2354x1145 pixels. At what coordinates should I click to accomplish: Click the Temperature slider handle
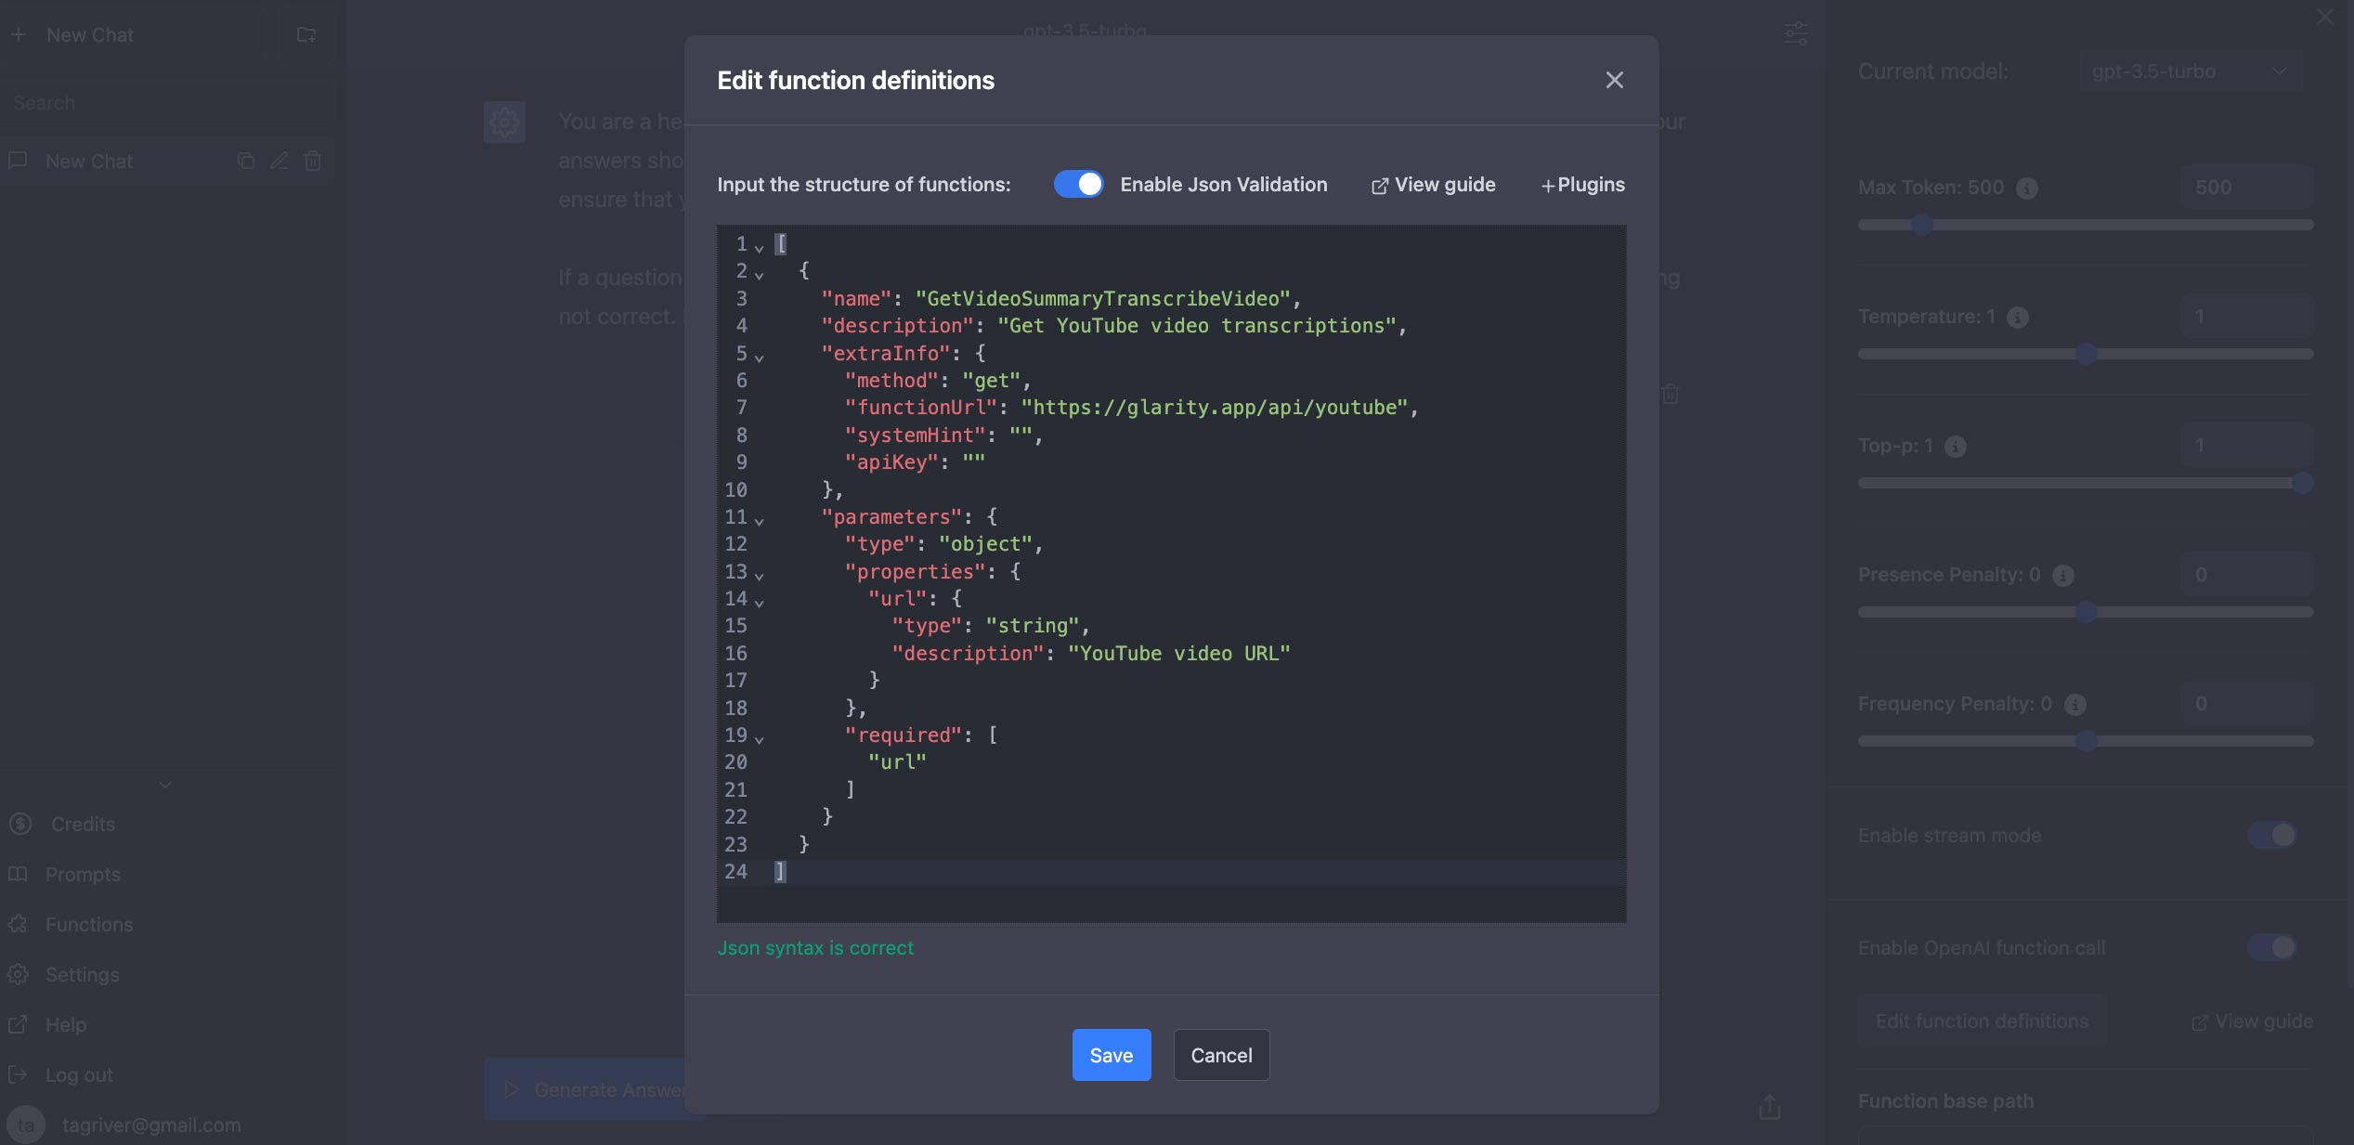[2086, 354]
